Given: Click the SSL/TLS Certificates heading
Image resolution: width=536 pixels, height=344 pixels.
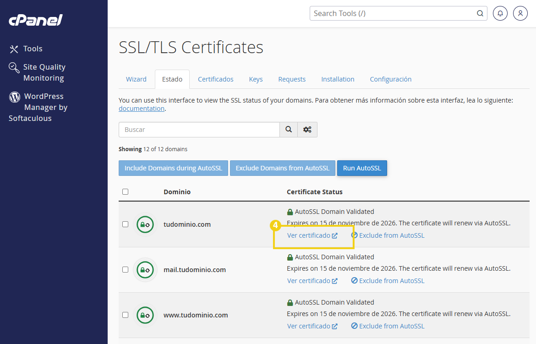Looking at the screenshot, I should coord(191,47).
